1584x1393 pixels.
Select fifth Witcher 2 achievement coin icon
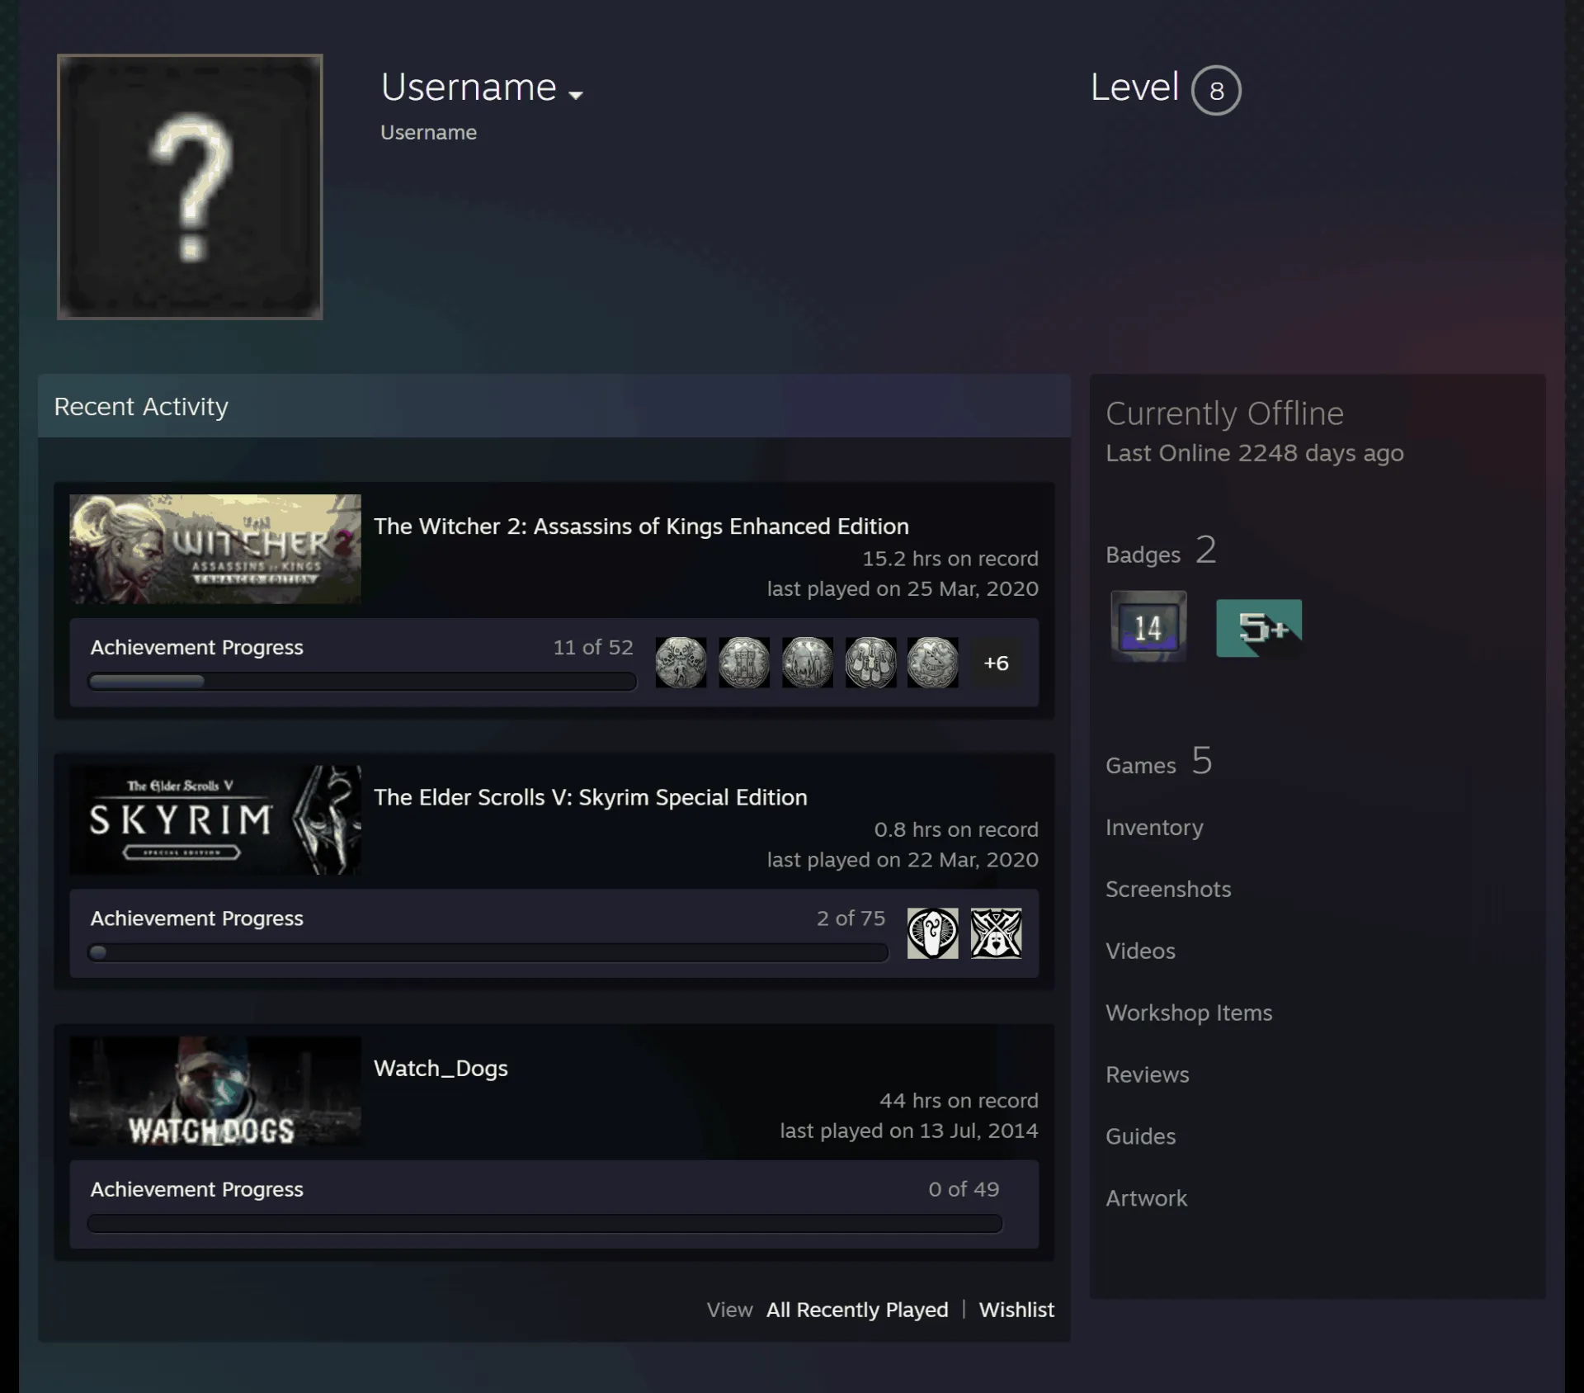coord(933,663)
